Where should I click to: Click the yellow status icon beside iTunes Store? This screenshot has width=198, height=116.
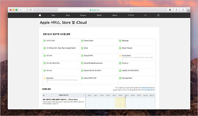(x=120, y=56)
